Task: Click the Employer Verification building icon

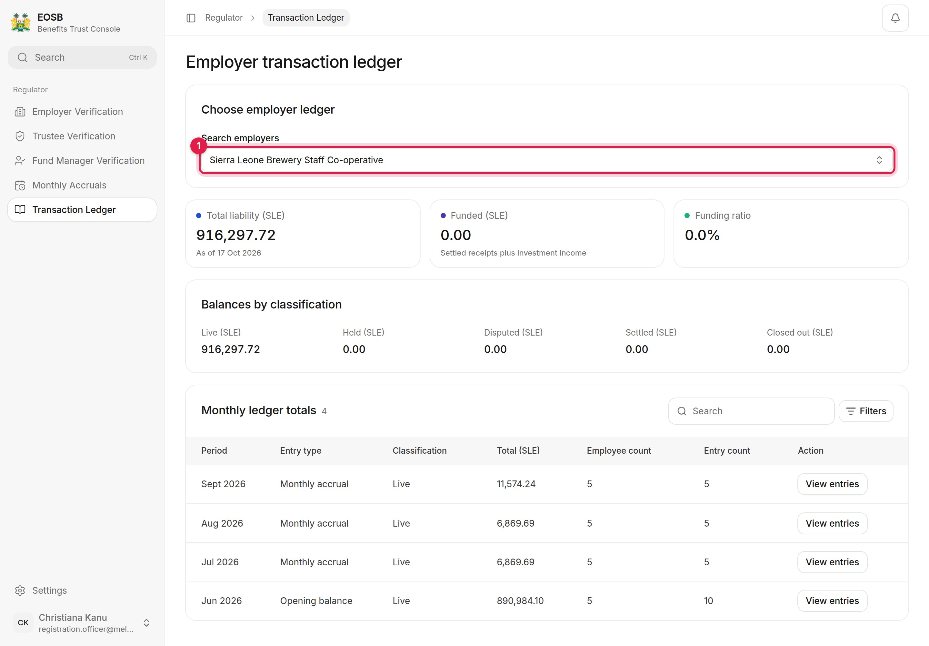Action: coord(20,112)
